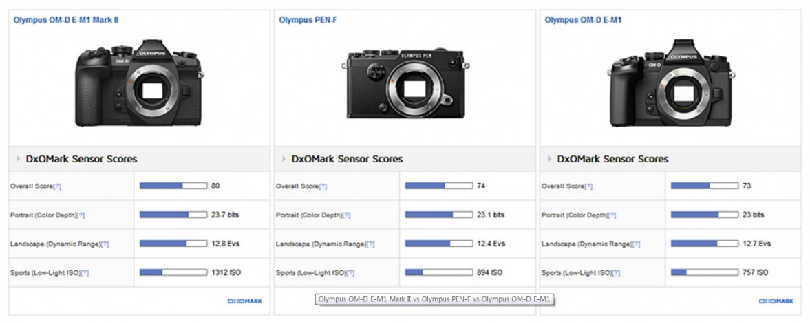The image size is (810, 324).
Task: Select the 12.7 Evs value
Action: (x=756, y=244)
